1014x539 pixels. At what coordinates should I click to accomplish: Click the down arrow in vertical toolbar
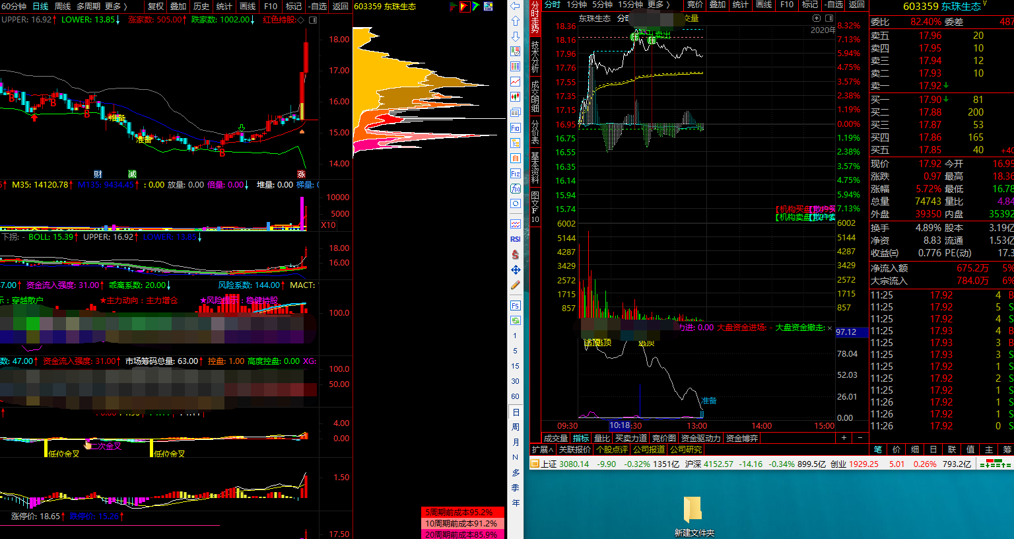[x=516, y=36]
